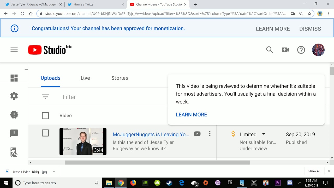Open the video's three-dot options menu
The image size is (334, 188).
coord(210,134)
